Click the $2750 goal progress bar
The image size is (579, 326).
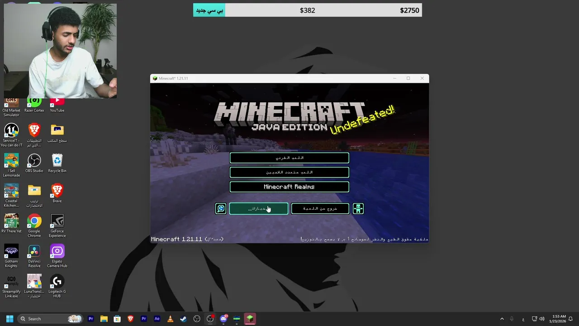(308, 10)
